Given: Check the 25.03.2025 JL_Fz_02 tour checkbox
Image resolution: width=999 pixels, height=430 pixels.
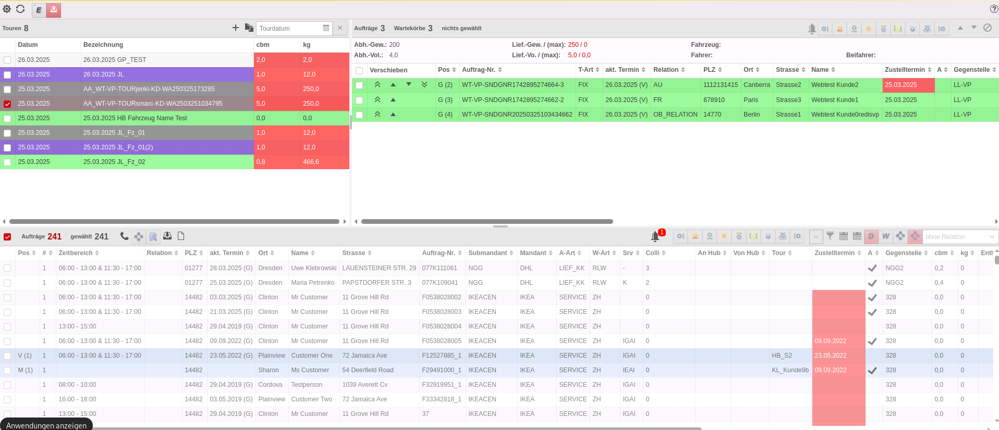Looking at the screenshot, I should pos(7,162).
